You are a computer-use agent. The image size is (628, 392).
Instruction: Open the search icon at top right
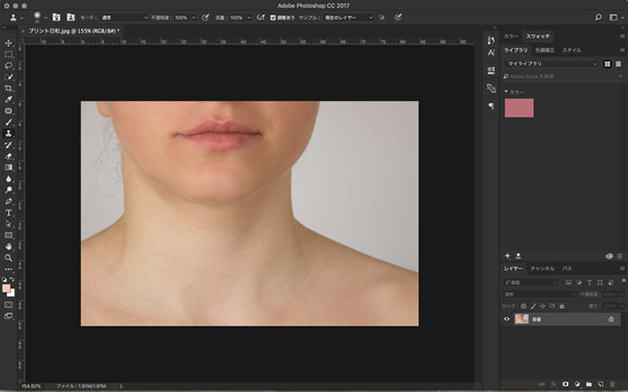pyautogui.click(x=598, y=17)
